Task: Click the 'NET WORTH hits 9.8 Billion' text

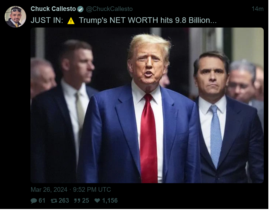Action: [160, 20]
